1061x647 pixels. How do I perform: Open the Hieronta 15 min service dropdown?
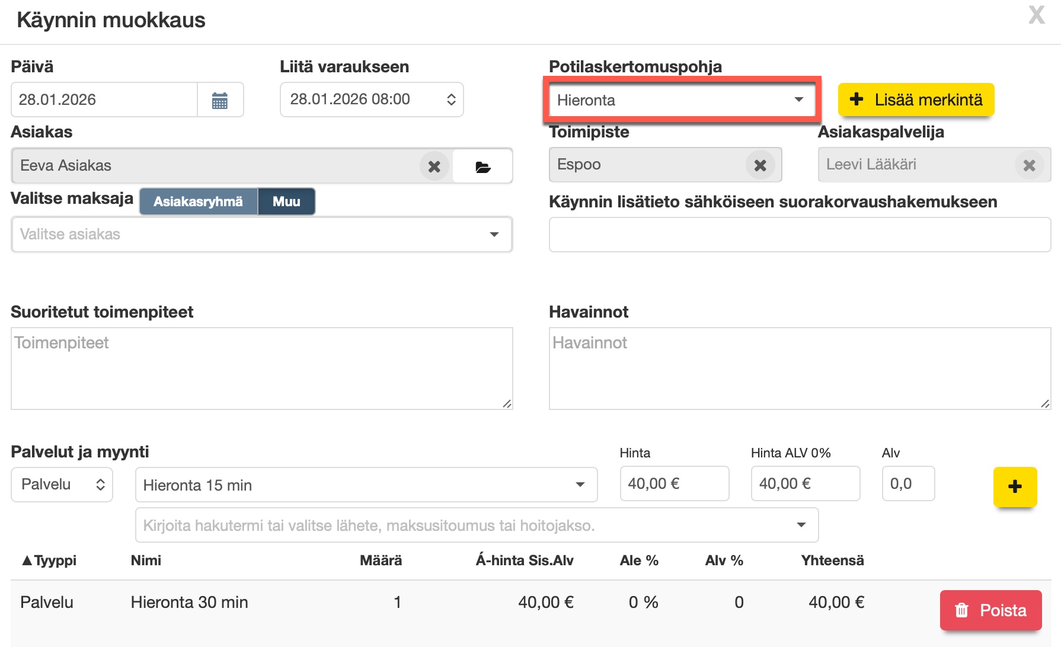366,485
